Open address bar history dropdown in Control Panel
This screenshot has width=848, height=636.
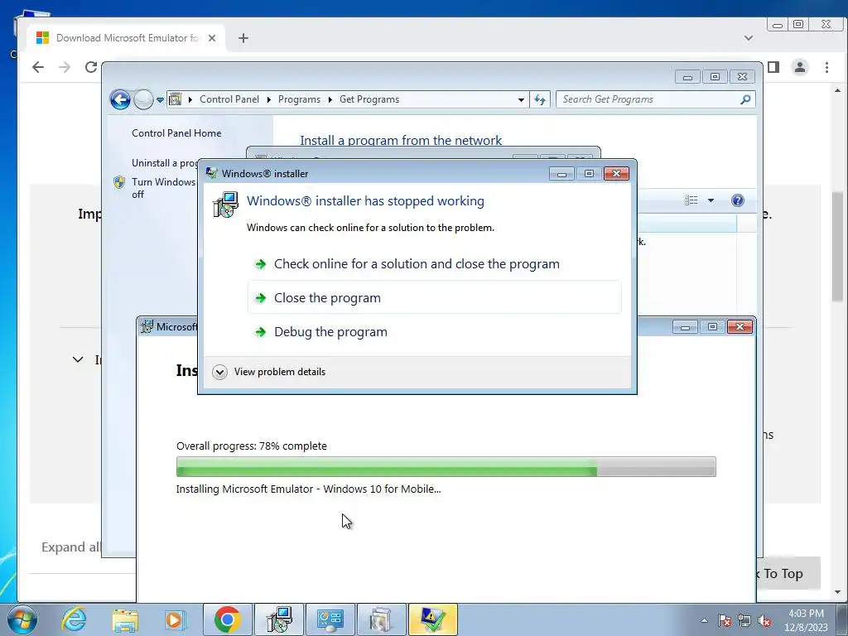tap(521, 99)
